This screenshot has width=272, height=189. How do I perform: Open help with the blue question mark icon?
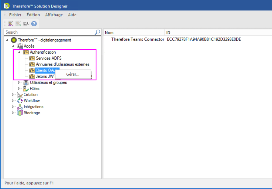click(34, 24)
